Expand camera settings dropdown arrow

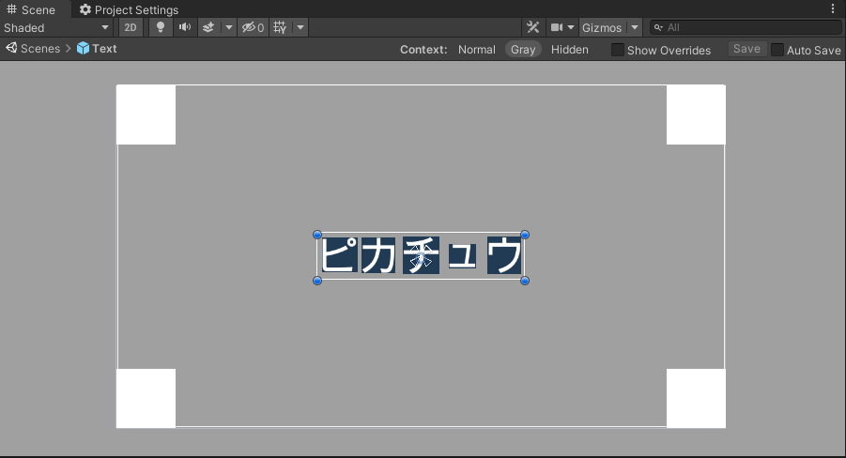[x=571, y=27]
